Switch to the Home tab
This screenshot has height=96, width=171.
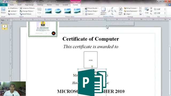[x=12, y=5]
